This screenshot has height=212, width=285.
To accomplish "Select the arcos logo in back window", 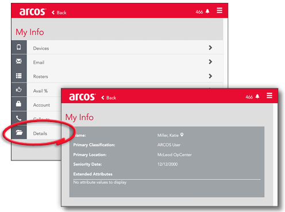I will point(33,11).
